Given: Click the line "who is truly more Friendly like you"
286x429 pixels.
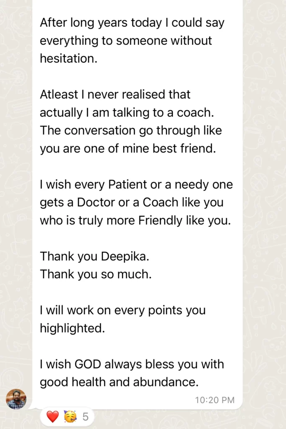Looking at the screenshot, I should [x=135, y=220].
